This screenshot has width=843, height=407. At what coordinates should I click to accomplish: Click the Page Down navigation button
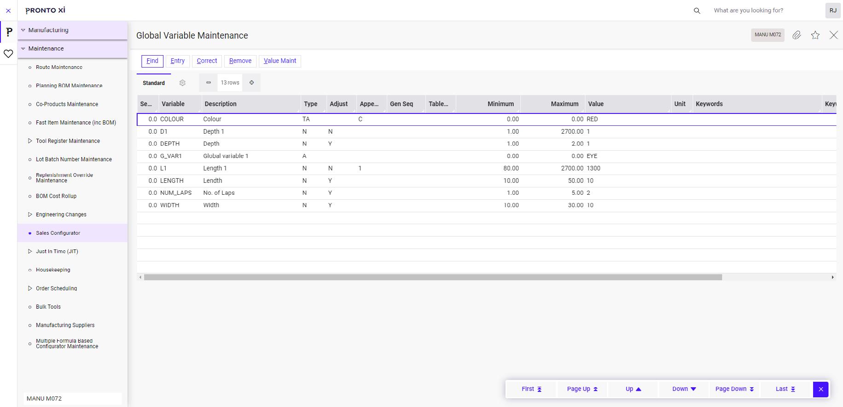(x=734, y=389)
